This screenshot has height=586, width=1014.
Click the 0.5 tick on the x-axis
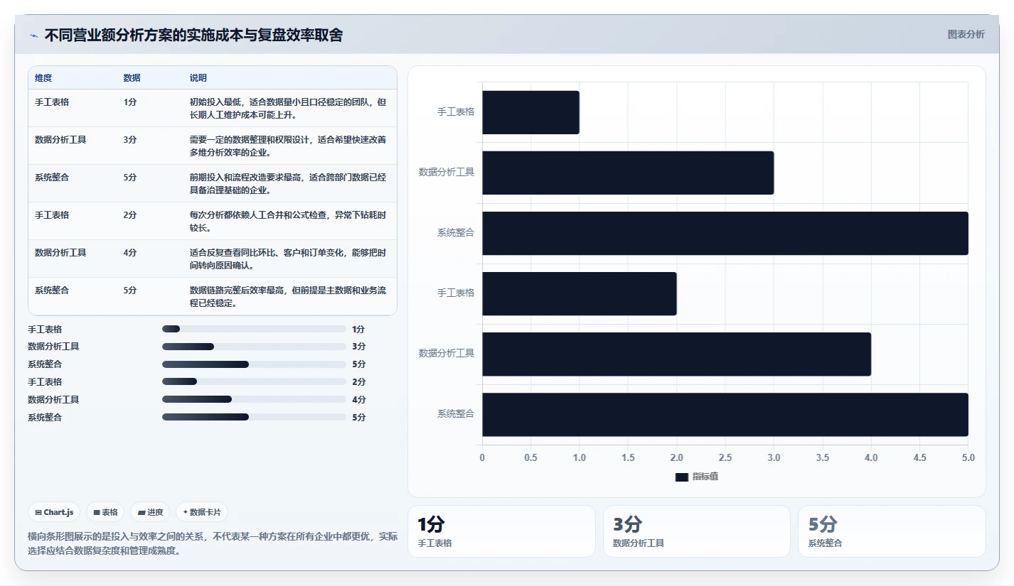(x=530, y=457)
